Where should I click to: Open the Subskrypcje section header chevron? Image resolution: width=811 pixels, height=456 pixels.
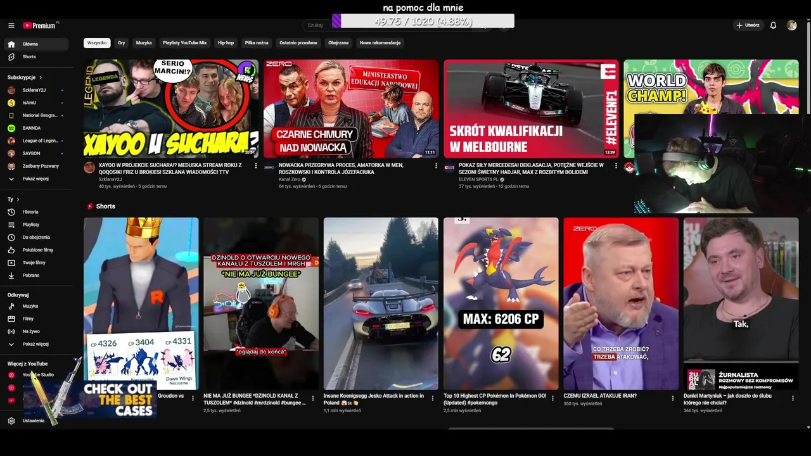(41, 77)
